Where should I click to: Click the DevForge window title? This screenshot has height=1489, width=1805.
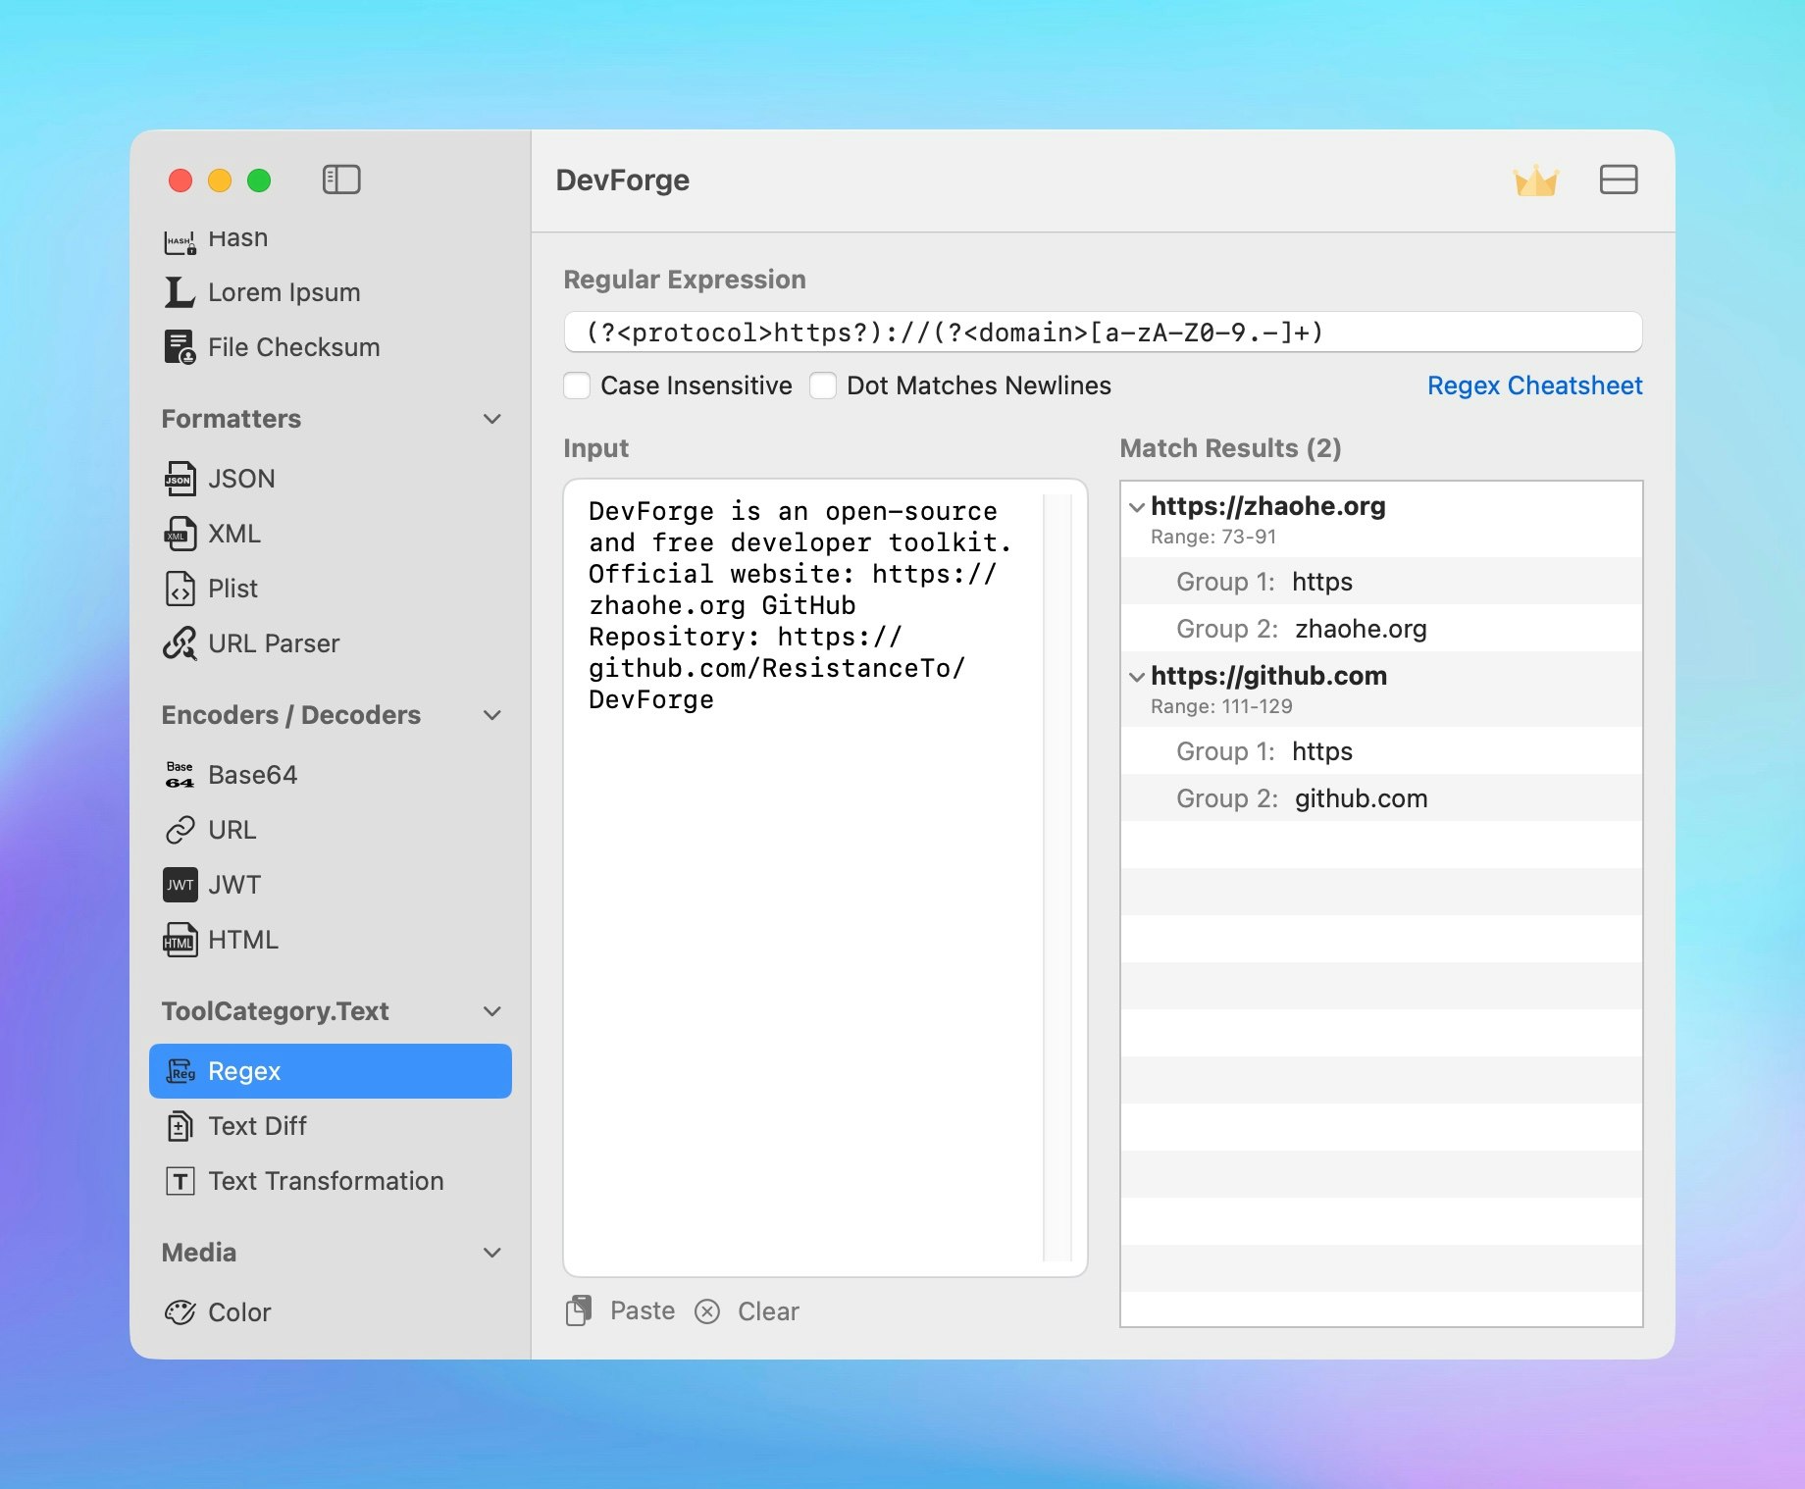pyautogui.click(x=623, y=180)
